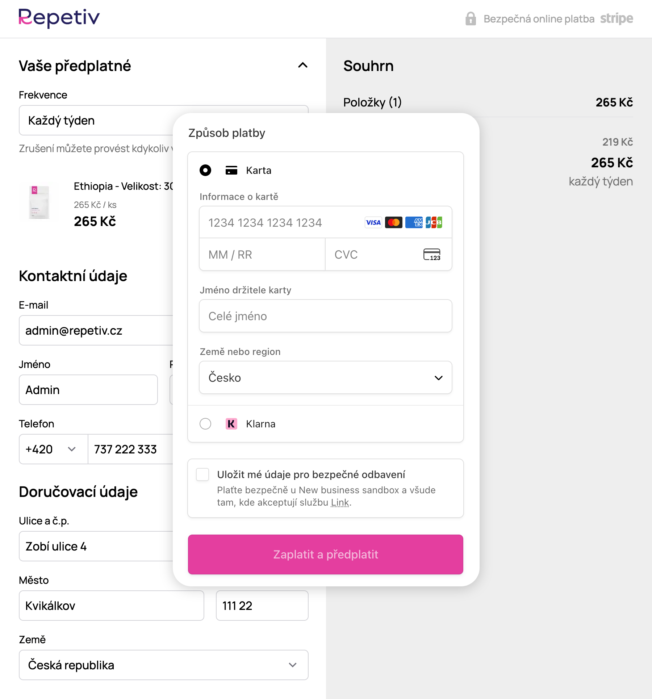Select the Klarna payment radio button
The width and height of the screenshot is (652, 699).
coord(205,424)
